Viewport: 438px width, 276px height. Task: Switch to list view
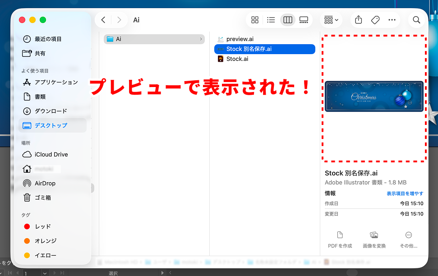click(x=271, y=20)
